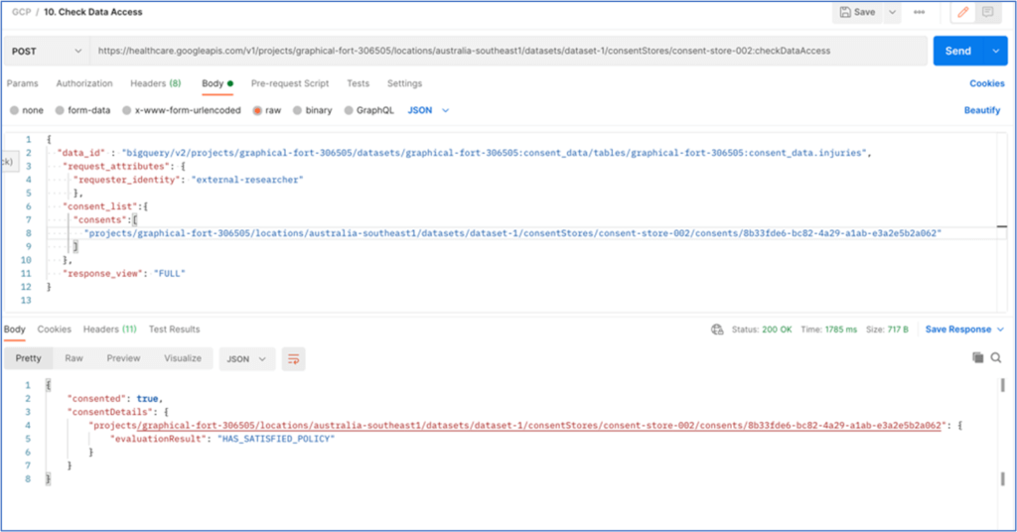
Task: Switch to the Params tab
Action: pyautogui.click(x=23, y=83)
